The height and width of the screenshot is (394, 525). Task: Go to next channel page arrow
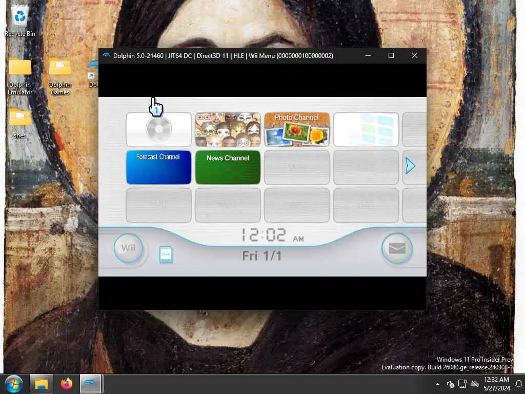[410, 166]
